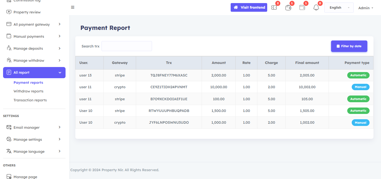Click the hamburger menu toggle icon

[73, 7]
